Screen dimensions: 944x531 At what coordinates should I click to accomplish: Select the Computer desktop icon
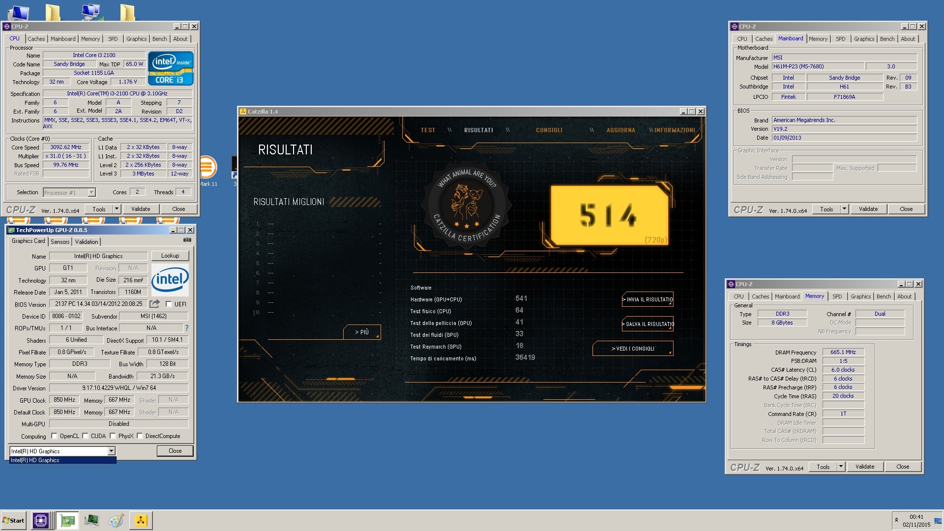click(19, 12)
